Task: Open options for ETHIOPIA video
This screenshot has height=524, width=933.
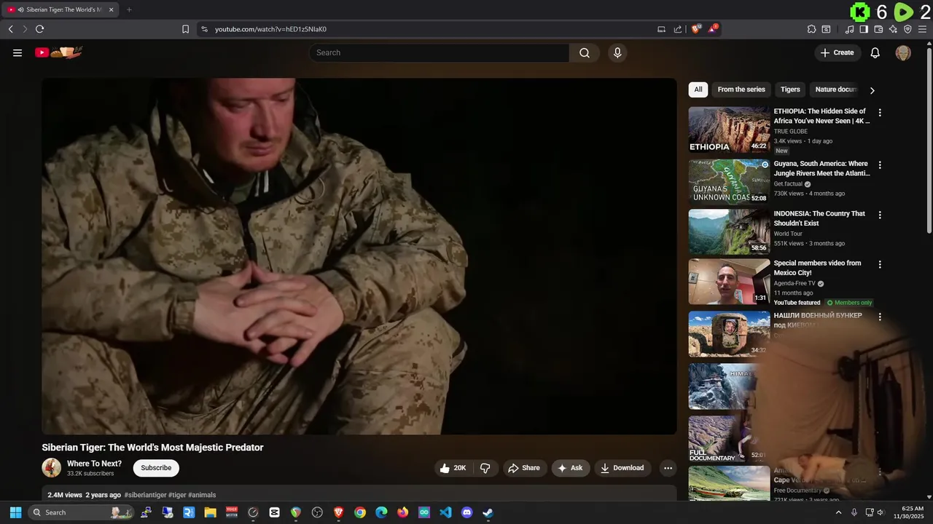Action: tap(880, 113)
